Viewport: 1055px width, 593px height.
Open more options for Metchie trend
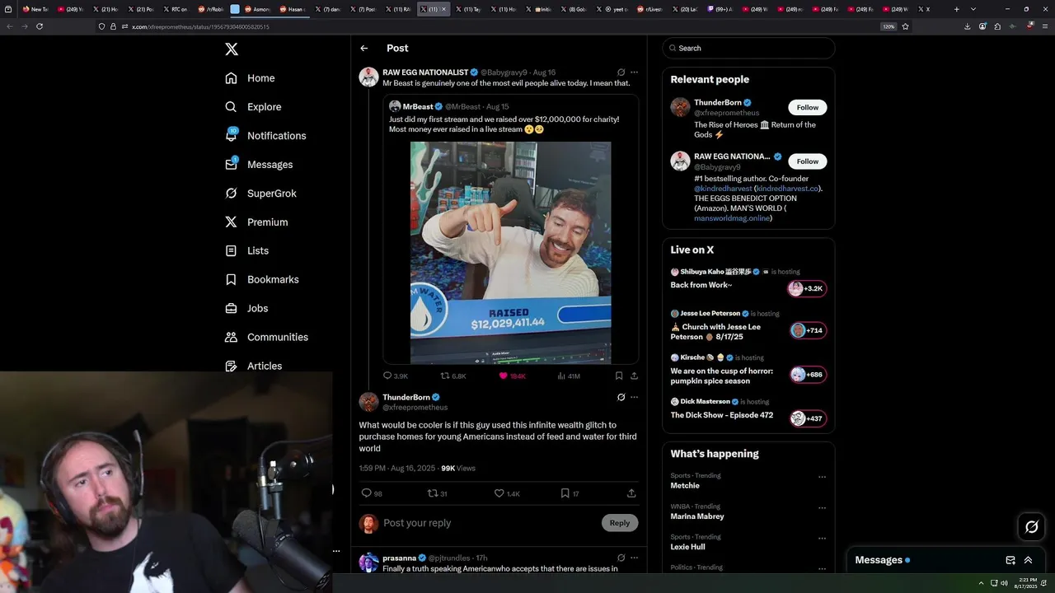click(822, 477)
